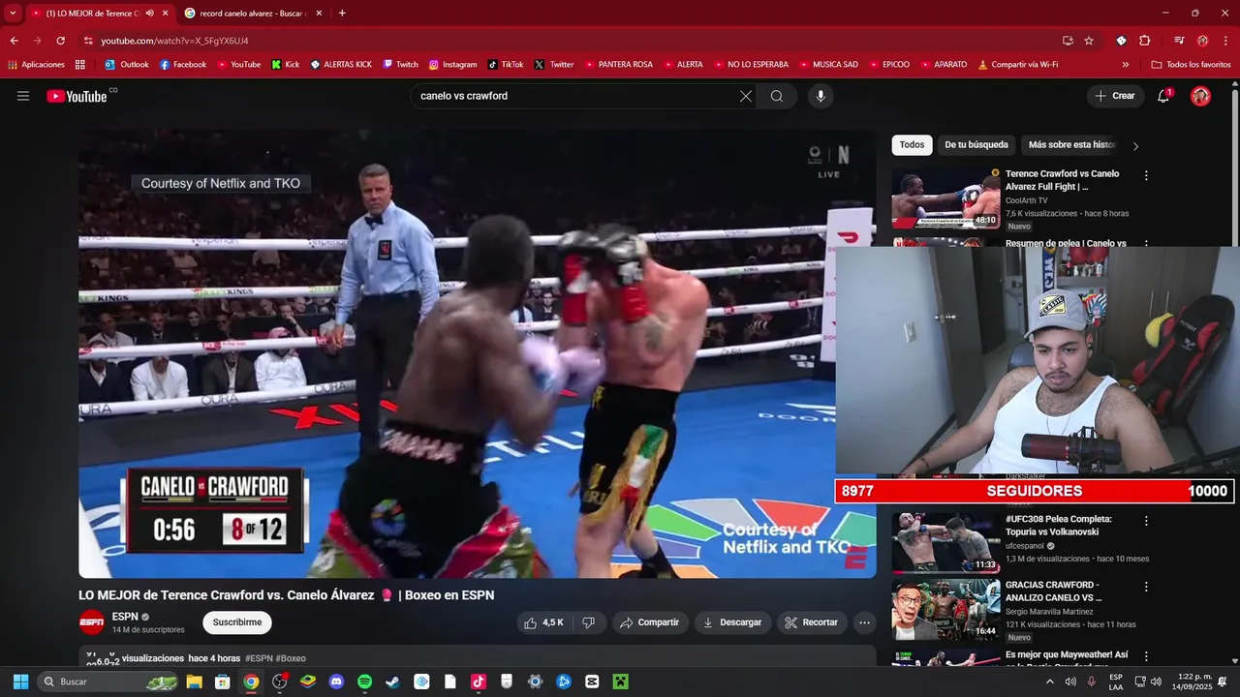This screenshot has height=697, width=1240.
Task: Reload the page in browser
Action: 60,41
